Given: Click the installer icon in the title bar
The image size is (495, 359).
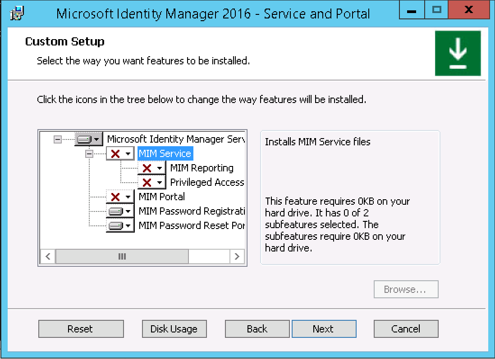Looking at the screenshot, I should tap(17, 13).
